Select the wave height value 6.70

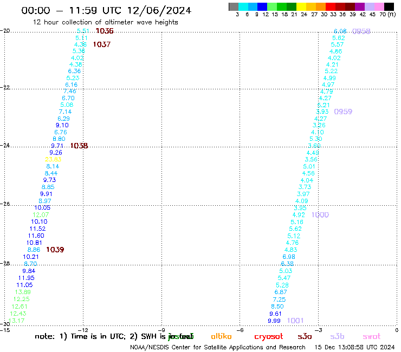68,98
